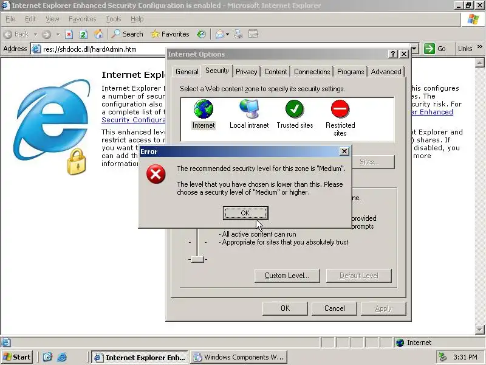This screenshot has width=486, height=365.
Task: Click the Stop toolbar icon
Action: pyautogui.click(x=69, y=34)
